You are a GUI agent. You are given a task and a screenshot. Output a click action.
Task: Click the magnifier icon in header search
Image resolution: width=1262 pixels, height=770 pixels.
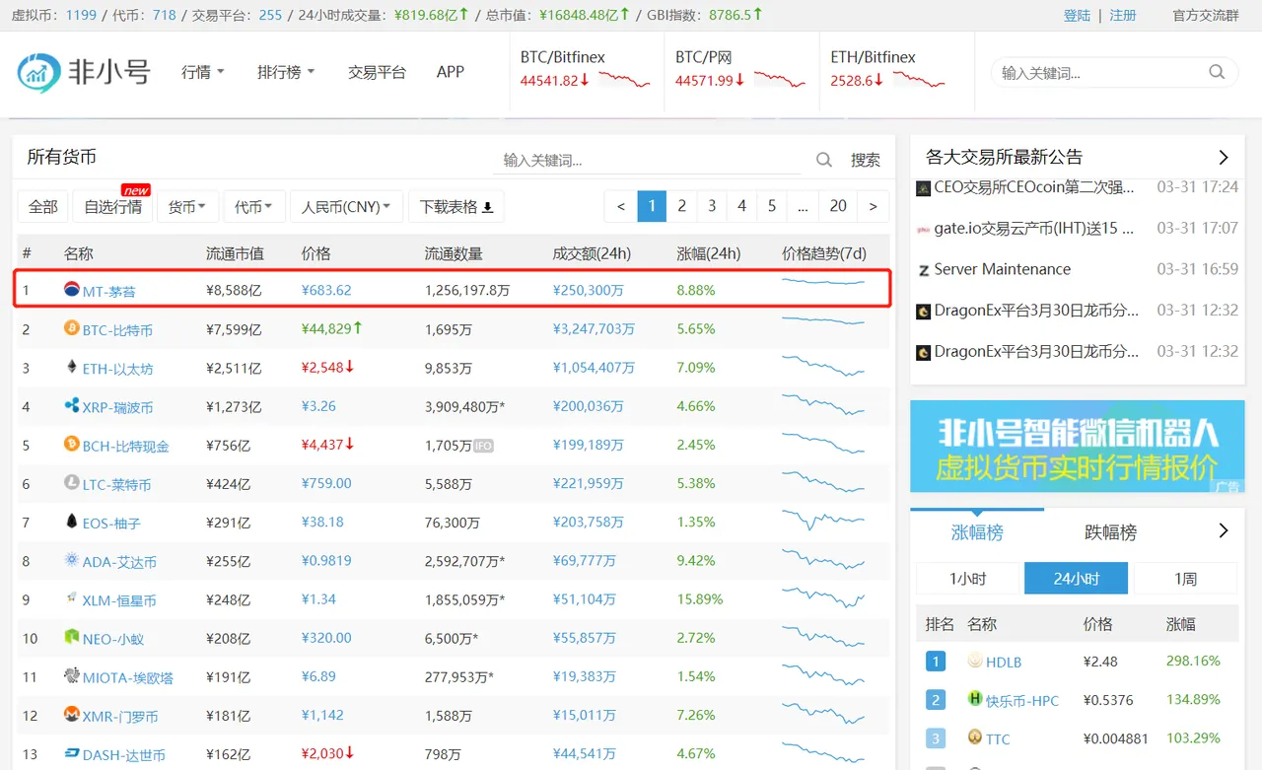point(1217,72)
